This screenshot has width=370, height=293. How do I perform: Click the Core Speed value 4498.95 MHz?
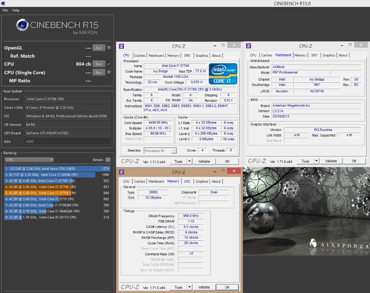point(158,122)
